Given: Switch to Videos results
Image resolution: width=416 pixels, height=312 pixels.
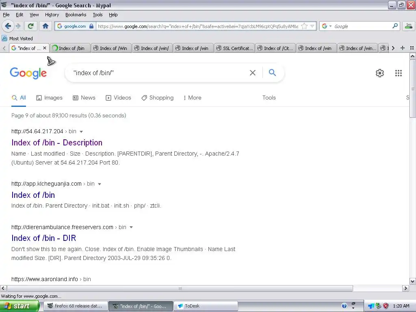Looking at the screenshot, I should (118, 97).
